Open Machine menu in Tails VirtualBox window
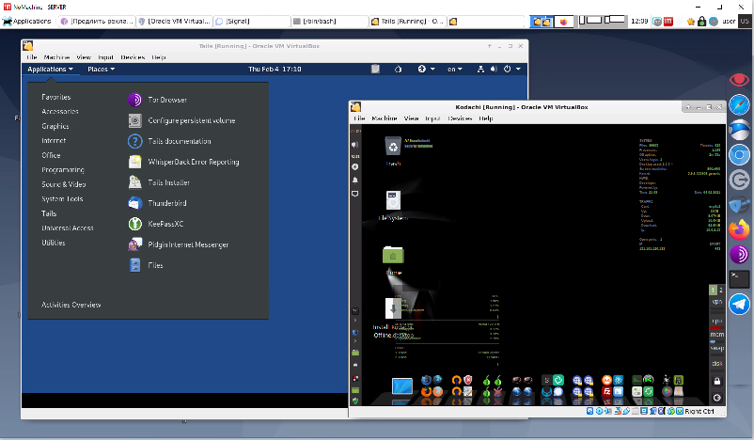 (x=56, y=57)
